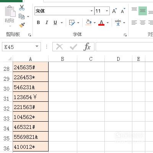153x153 pixels.
Task: Click the Name Box showing K45
Action: click(x=21, y=47)
